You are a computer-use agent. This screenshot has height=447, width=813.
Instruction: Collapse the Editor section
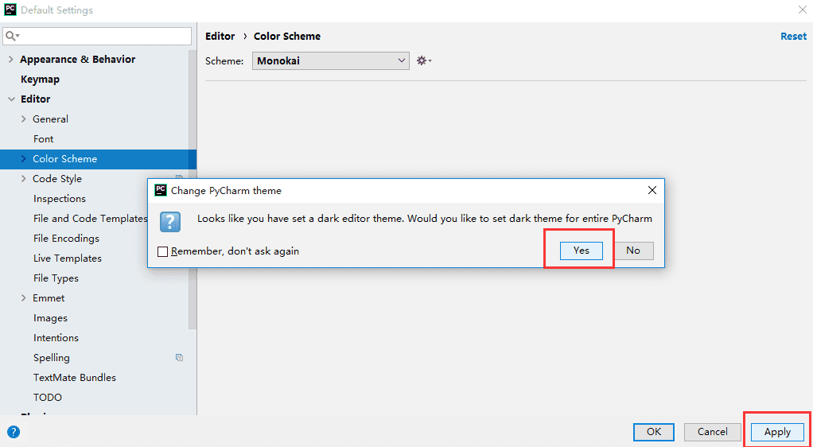[11, 99]
